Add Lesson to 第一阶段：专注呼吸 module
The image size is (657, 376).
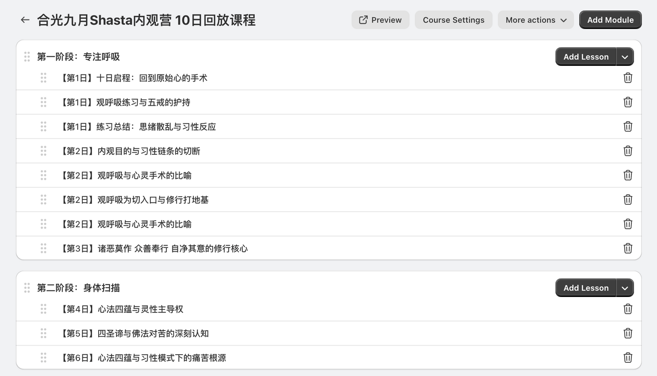(586, 57)
